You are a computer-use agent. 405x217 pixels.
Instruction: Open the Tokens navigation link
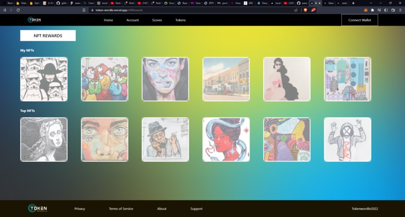180,20
